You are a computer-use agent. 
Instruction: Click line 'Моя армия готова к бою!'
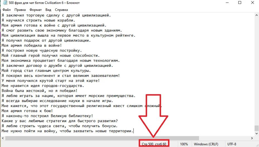[x=27, y=111]
